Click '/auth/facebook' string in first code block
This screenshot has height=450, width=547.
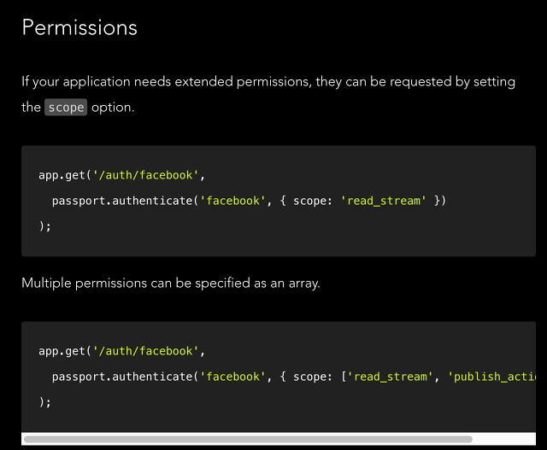point(146,175)
